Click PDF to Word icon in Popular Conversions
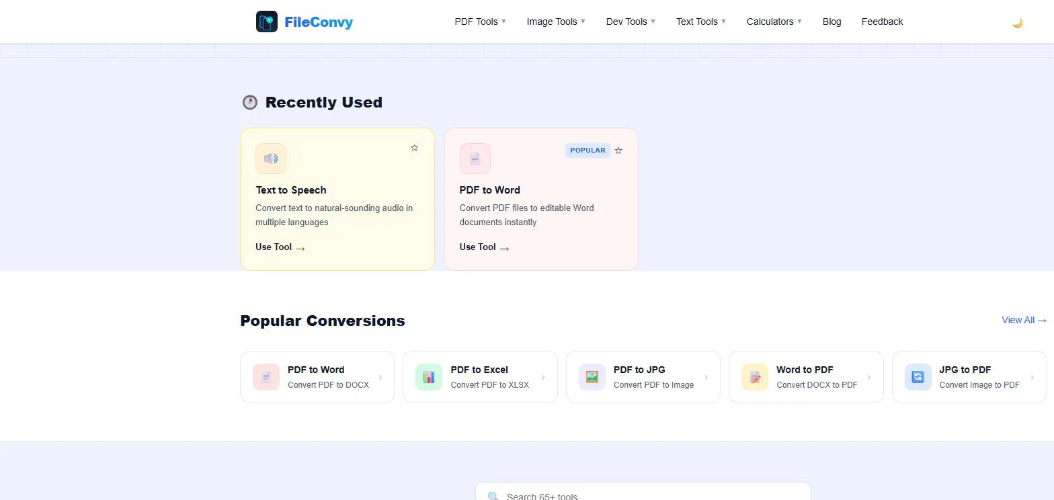This screenshot has width=1054, height=500. point(266,377)
